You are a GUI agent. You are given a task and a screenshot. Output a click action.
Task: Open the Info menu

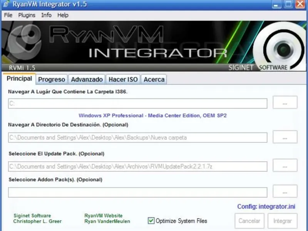coord(46,15)
